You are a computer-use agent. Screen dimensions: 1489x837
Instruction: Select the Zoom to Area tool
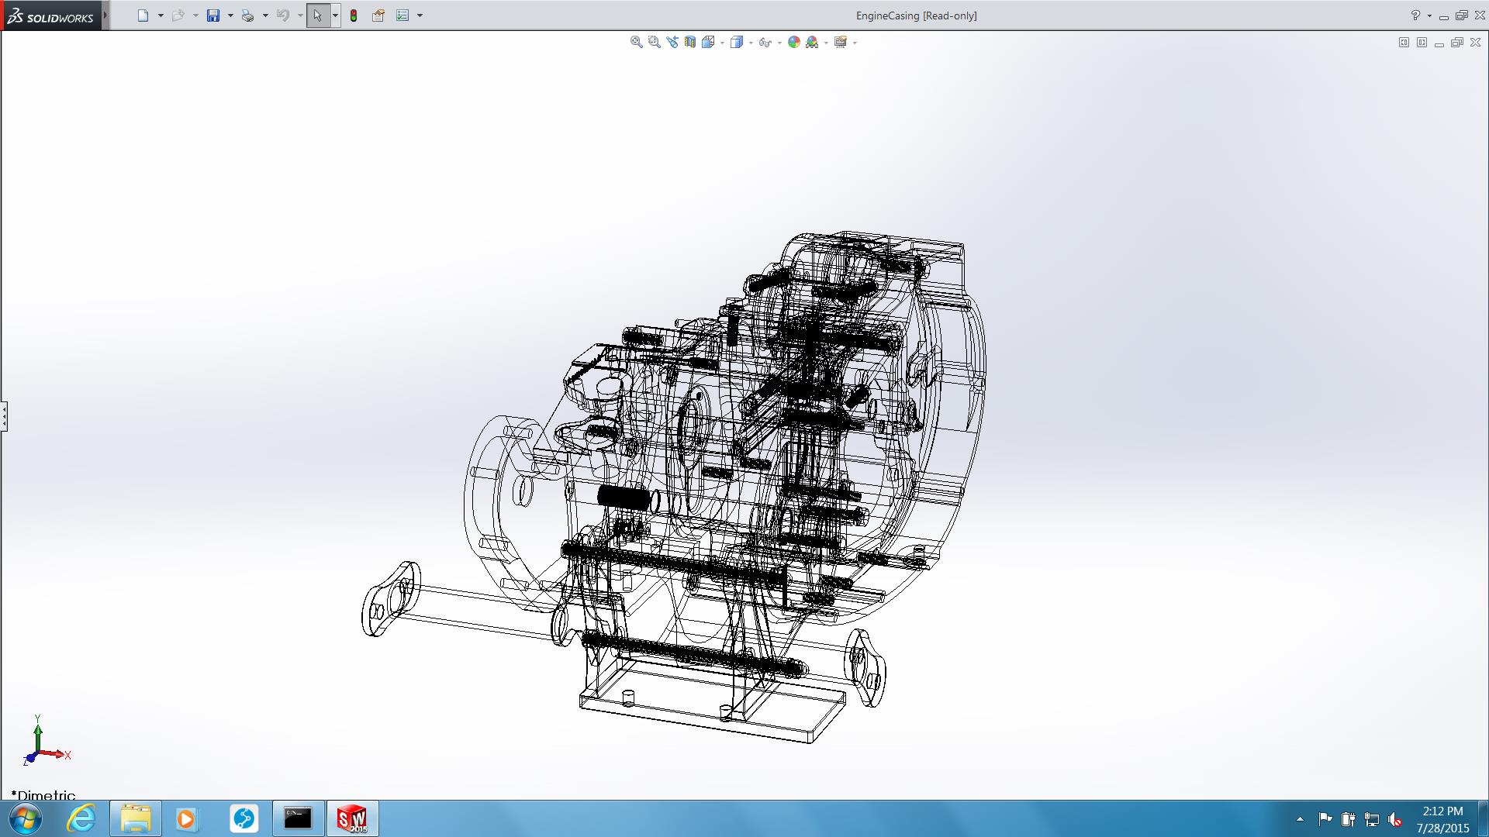coord(654,43)
